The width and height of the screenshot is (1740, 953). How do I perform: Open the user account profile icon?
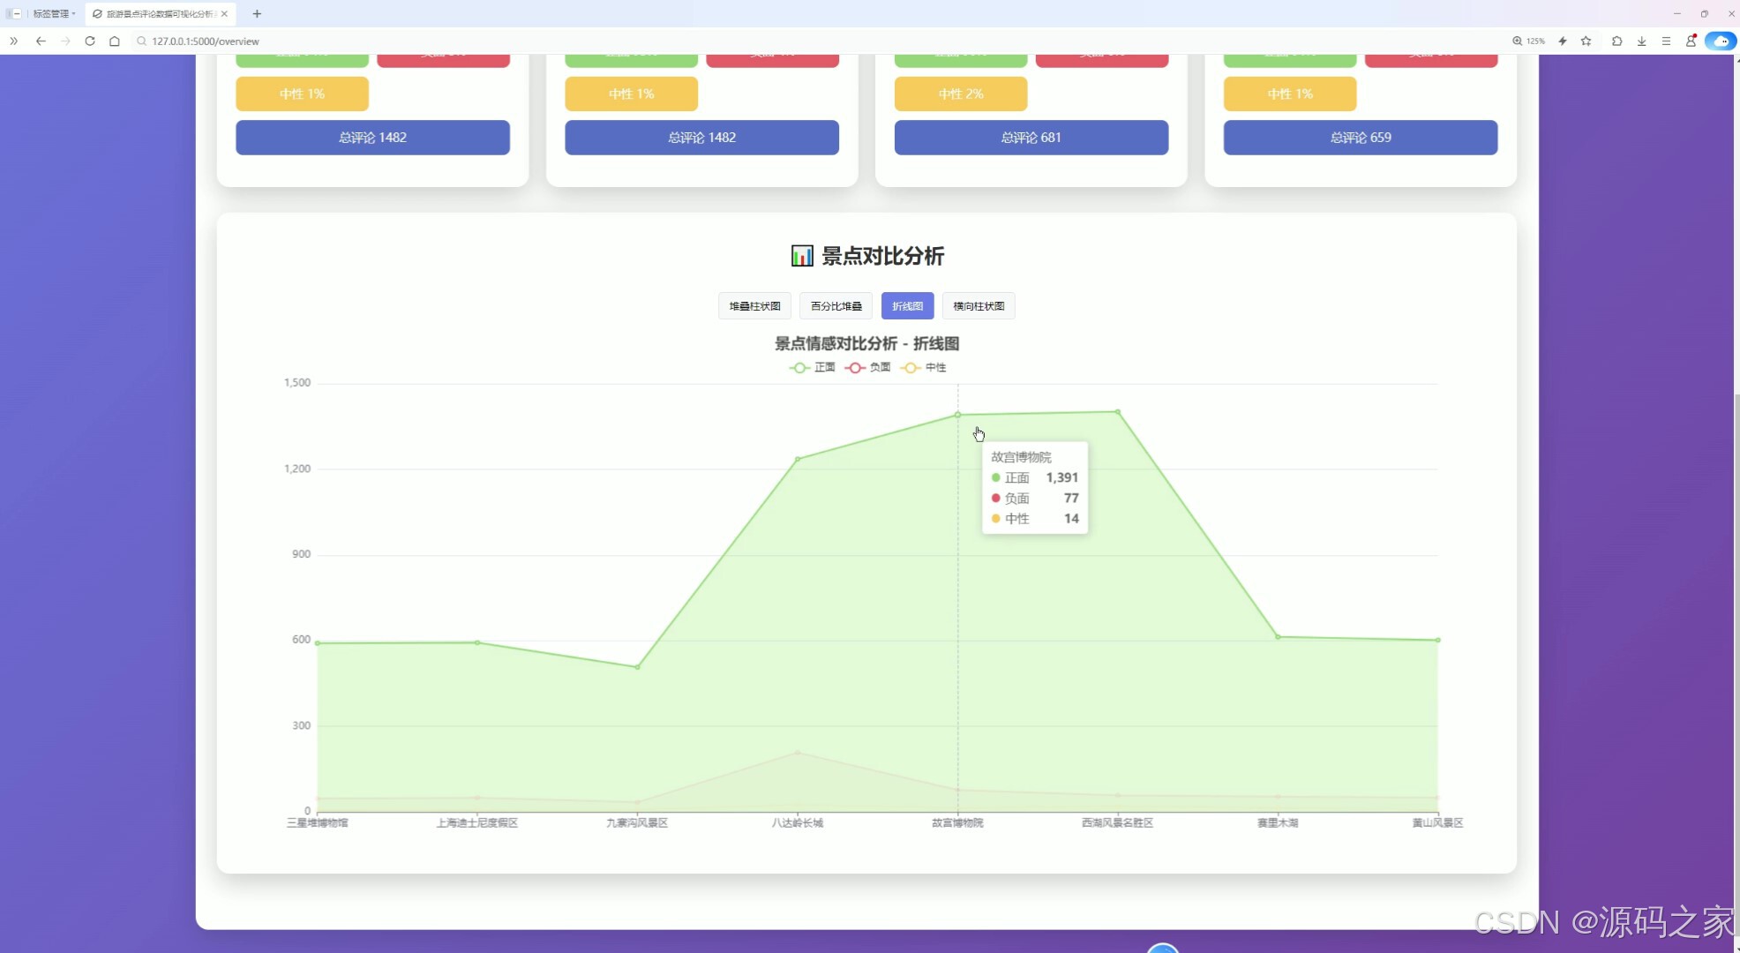tap(1691, 41)
